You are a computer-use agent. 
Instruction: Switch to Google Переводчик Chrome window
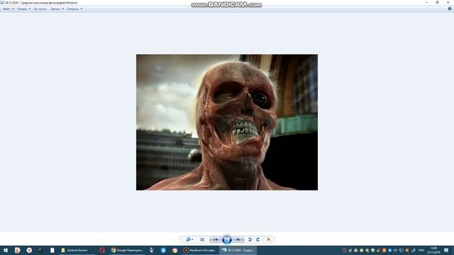pyautogui.click(x=127, y=250)
